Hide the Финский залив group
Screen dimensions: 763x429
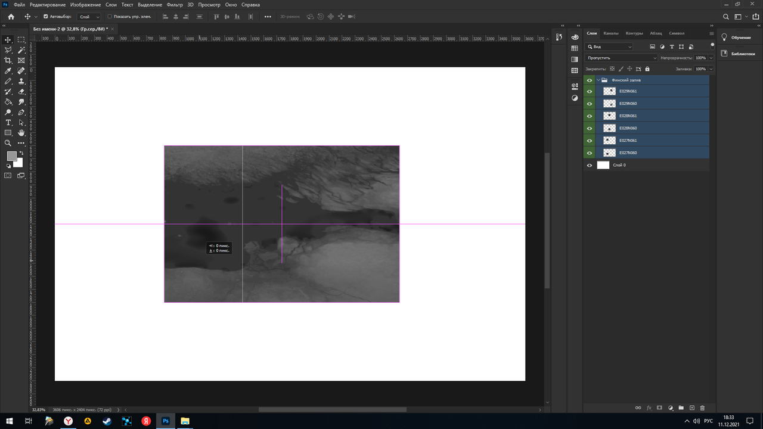click(590, 80)
